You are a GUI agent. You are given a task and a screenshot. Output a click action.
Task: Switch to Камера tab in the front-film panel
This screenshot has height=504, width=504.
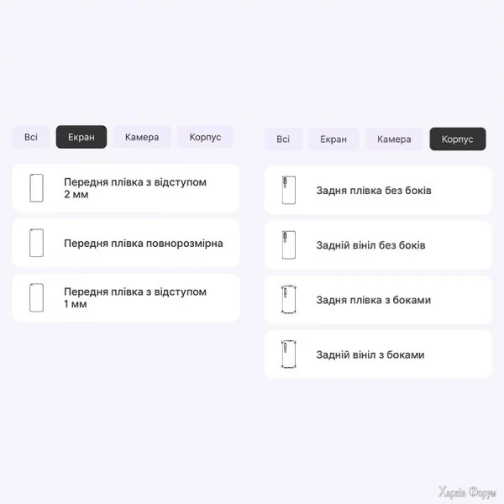point(142,137)
